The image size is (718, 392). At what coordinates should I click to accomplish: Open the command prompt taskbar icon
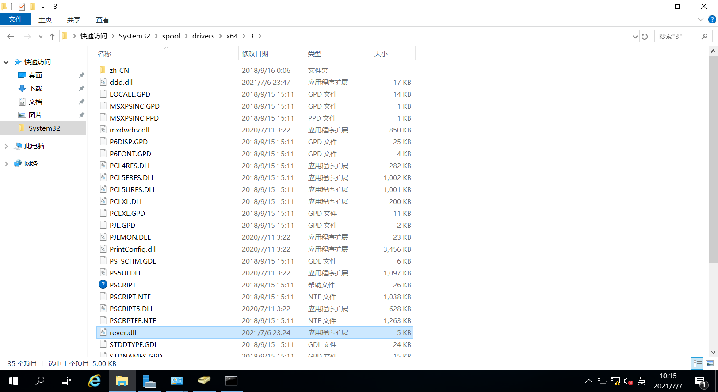click(x=231, y=381)
